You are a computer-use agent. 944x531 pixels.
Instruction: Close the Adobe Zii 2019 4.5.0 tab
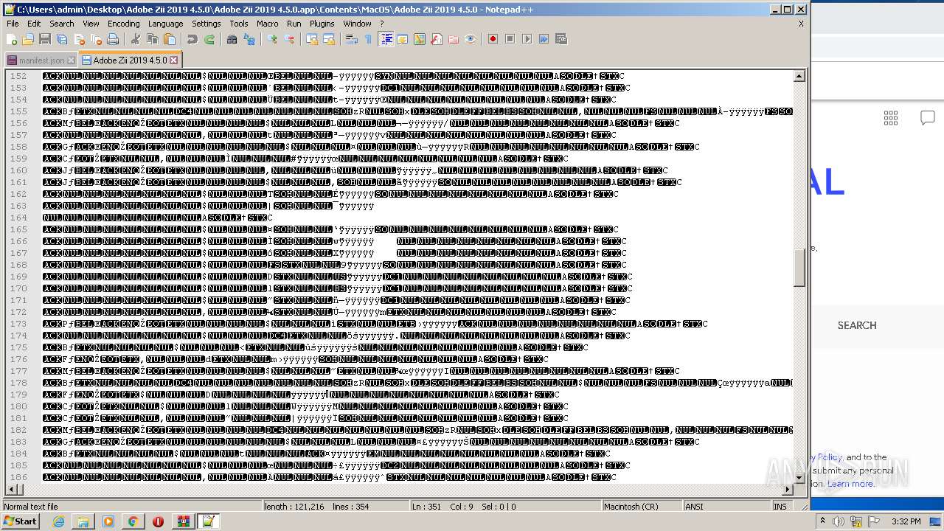[174, 60]
